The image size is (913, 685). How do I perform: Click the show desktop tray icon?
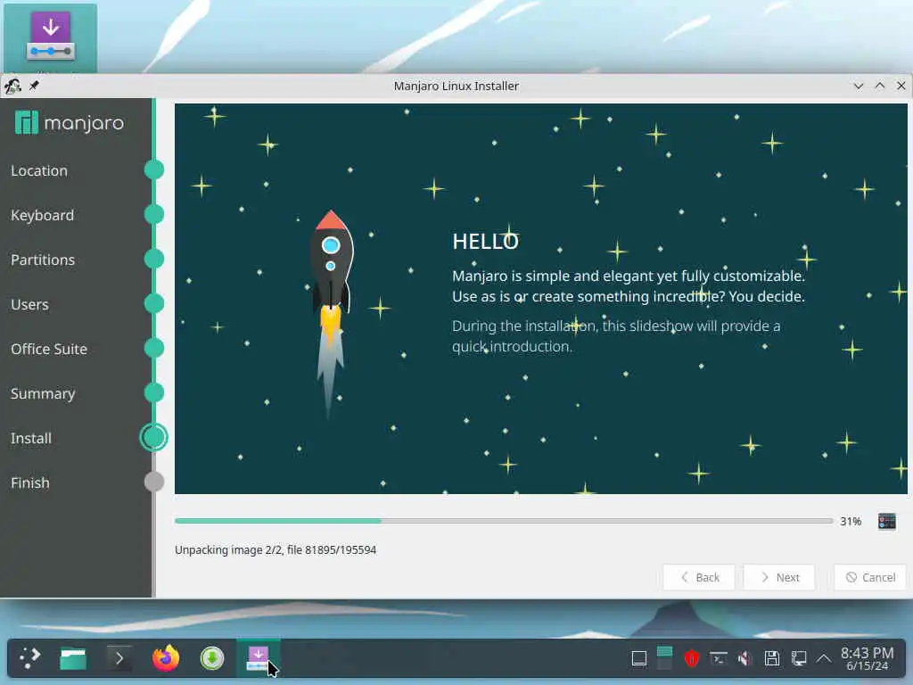pyautogui.click(x=638, y=659)
